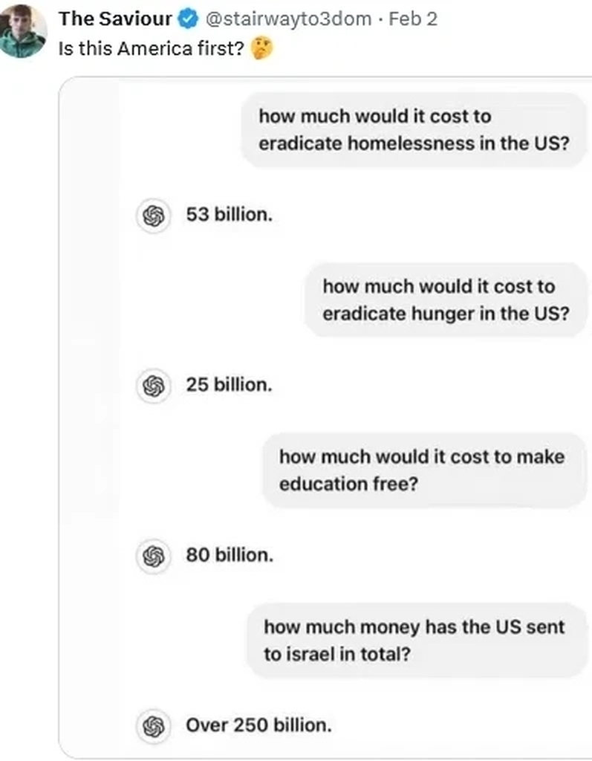Open The Saviour display name link
Viewport: 592px width, 761px height.
115,19
